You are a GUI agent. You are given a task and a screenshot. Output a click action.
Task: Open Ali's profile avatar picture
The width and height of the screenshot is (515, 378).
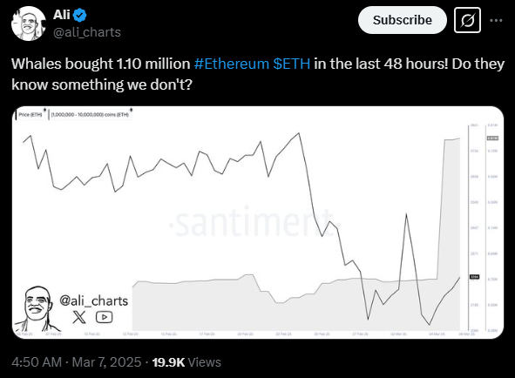point(28,24)
